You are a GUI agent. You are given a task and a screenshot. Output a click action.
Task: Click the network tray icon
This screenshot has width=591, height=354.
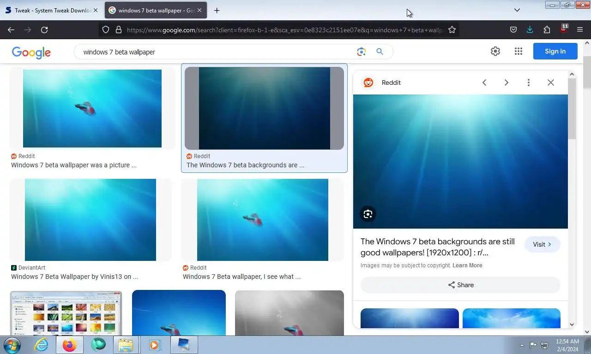[544, 345]
